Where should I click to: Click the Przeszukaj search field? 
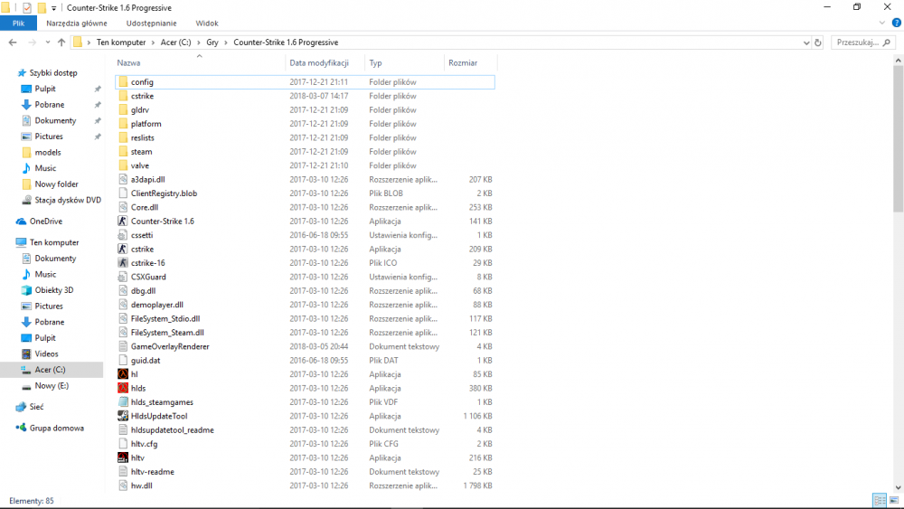coord(863,42)
